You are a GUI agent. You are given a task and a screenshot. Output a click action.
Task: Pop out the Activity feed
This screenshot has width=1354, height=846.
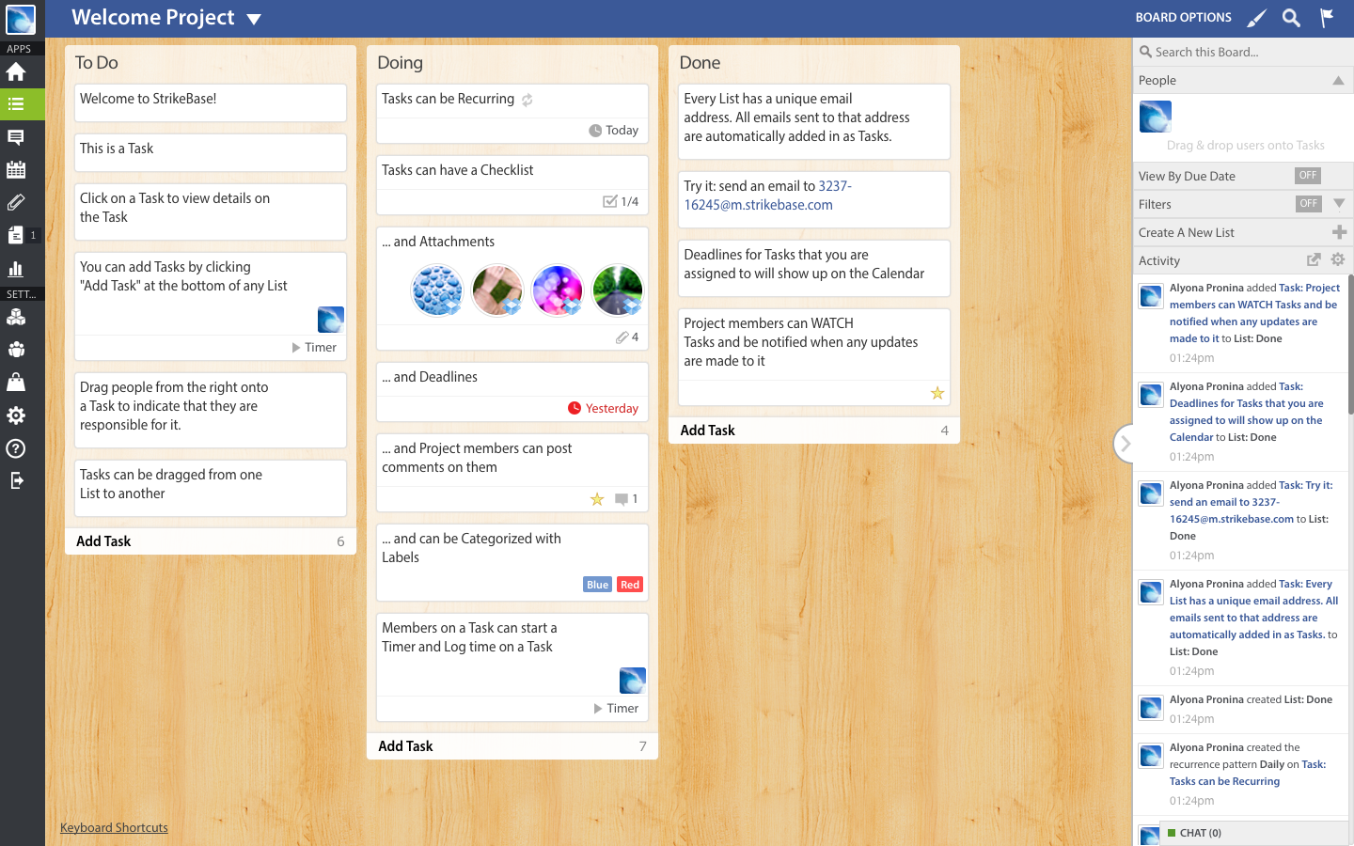(x=1314, y=259)
